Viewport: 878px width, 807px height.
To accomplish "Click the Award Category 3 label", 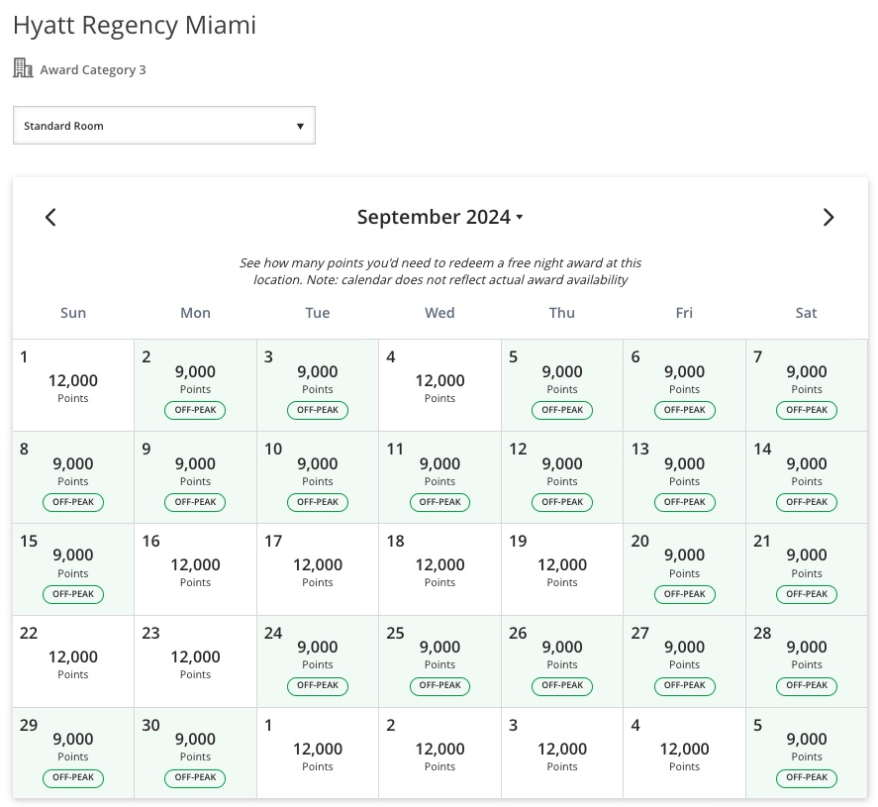I will coord(92,69).
